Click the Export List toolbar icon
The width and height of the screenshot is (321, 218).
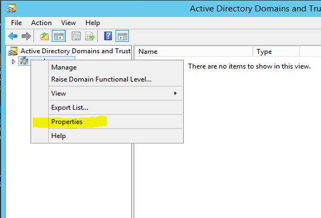coord(90,36)
